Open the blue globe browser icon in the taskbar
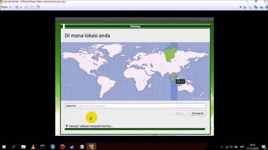Screen dimensions: 268x150 pos(53,147)
